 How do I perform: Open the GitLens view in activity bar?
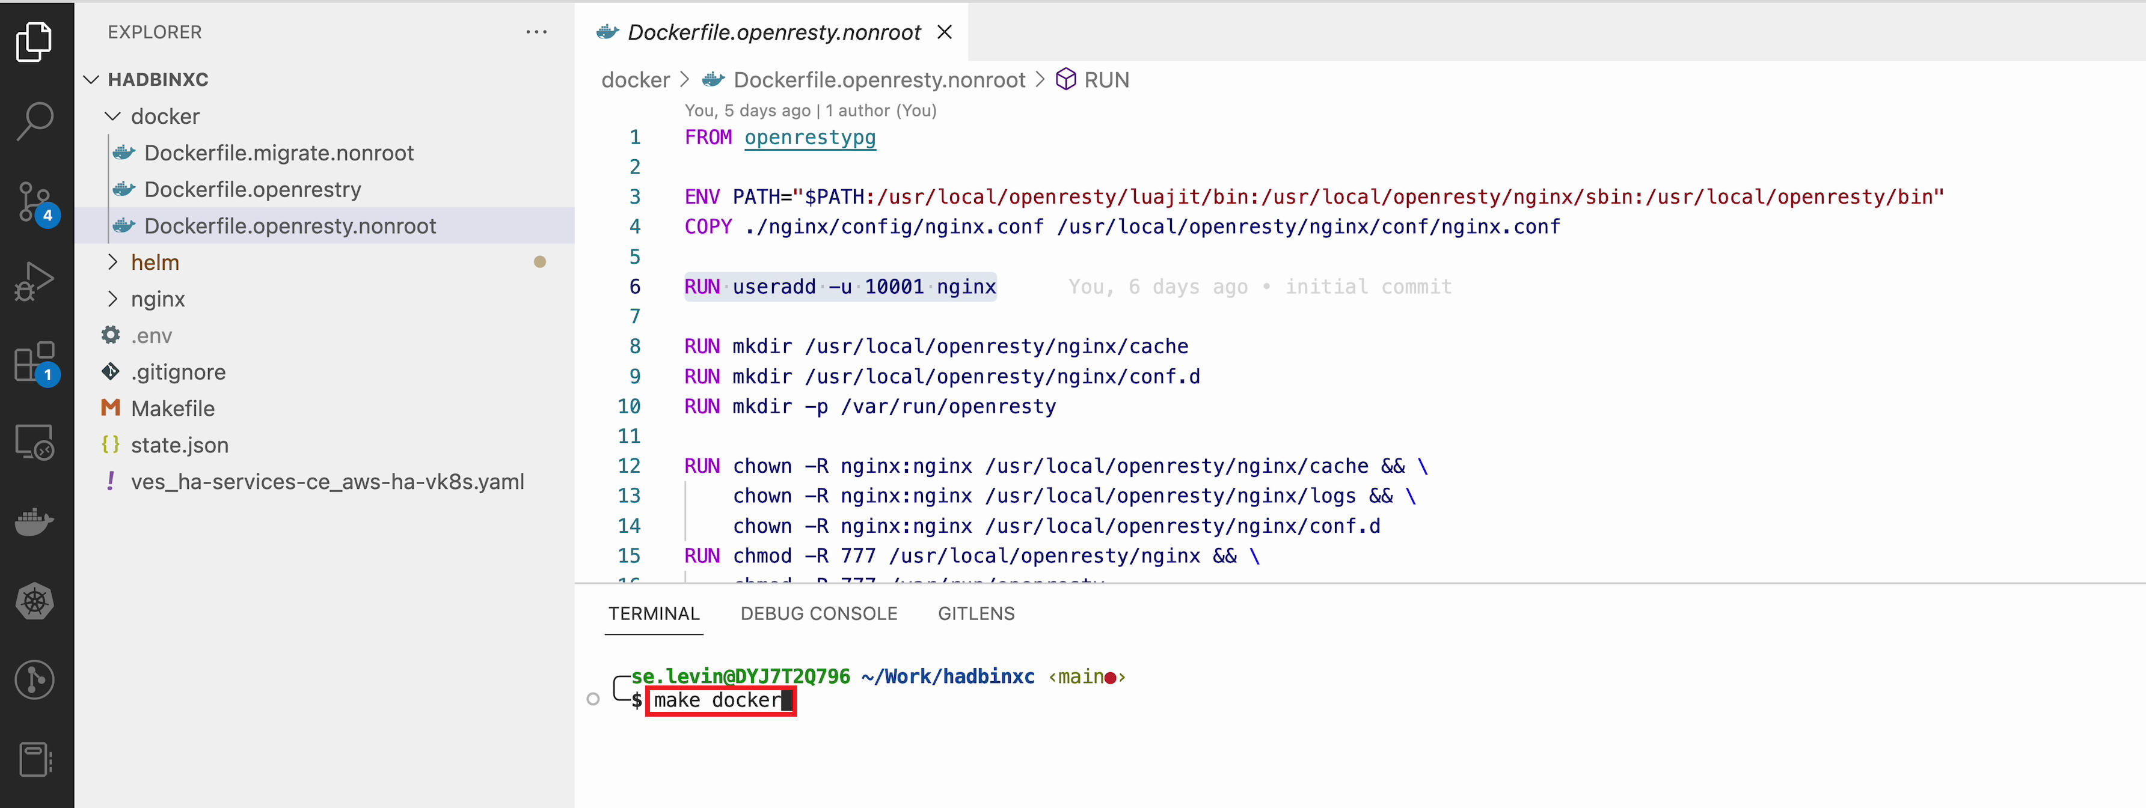click(x=34, y=680)
